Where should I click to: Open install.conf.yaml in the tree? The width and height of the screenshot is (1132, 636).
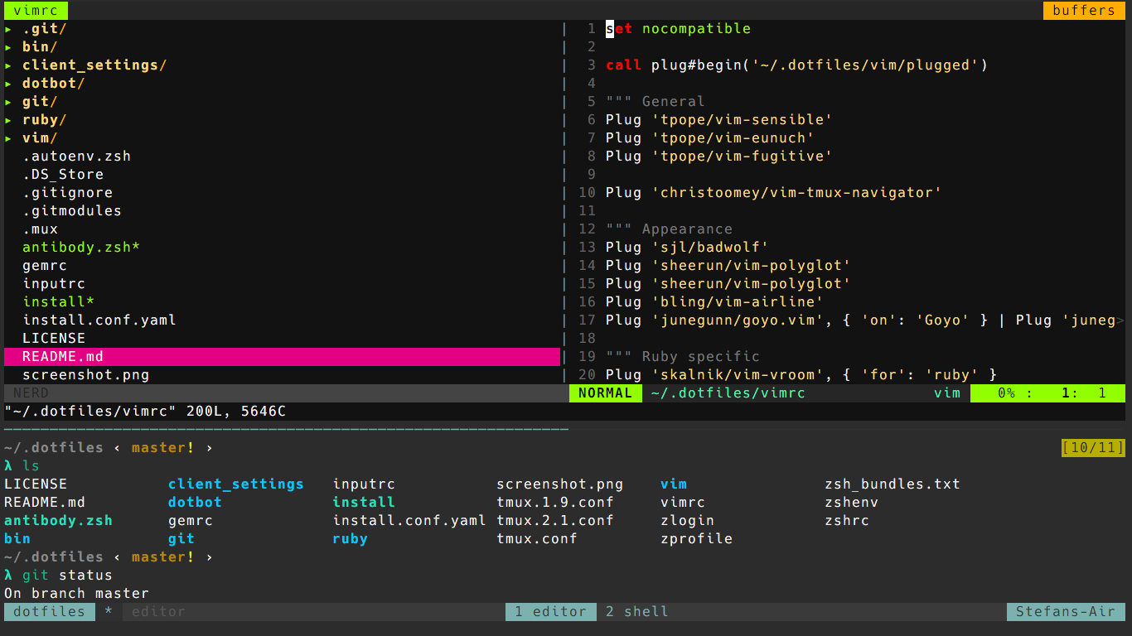point(99,320)
